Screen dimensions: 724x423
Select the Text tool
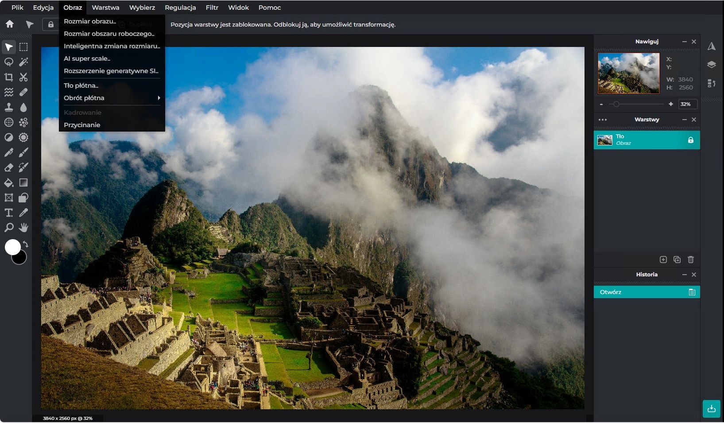click(8, 213)
